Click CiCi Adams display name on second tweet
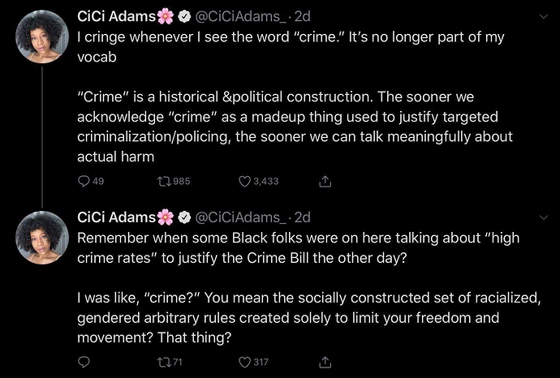 click(116, 217)
